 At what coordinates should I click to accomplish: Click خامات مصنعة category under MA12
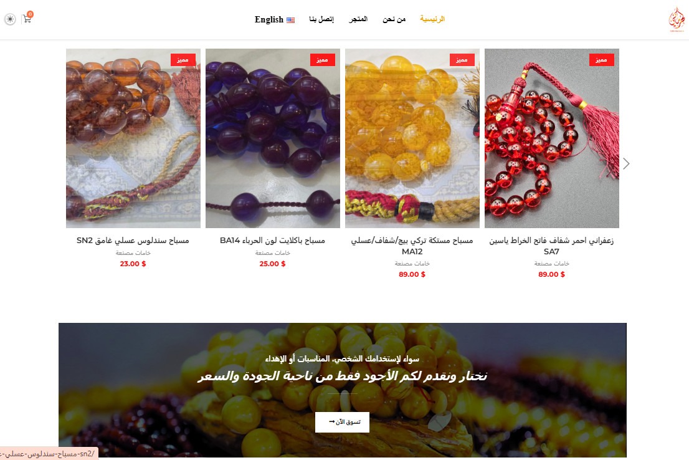pos(412,264)
